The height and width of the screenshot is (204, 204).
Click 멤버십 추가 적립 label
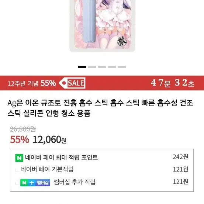(75, 182)
